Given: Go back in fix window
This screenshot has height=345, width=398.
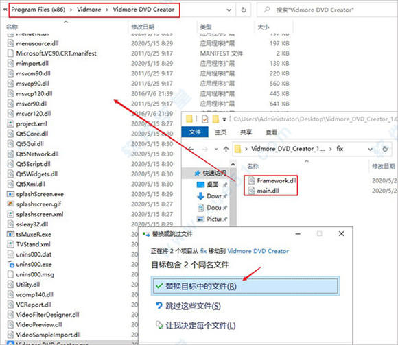Looking at the screenshot, I should click(191, 149).
